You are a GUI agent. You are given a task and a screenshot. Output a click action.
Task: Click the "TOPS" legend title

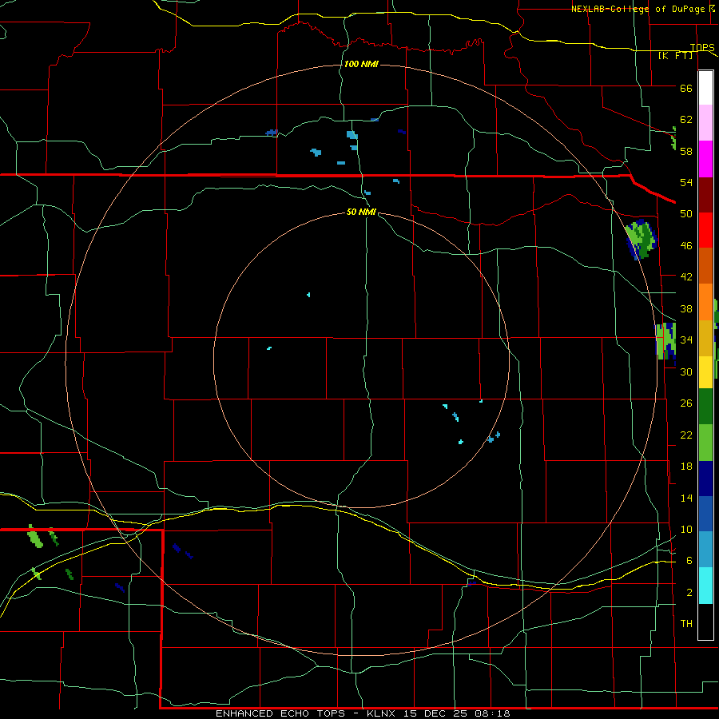702,47
